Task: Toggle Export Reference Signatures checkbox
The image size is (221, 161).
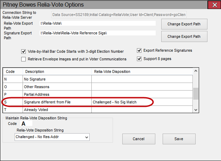Action: 139,50
